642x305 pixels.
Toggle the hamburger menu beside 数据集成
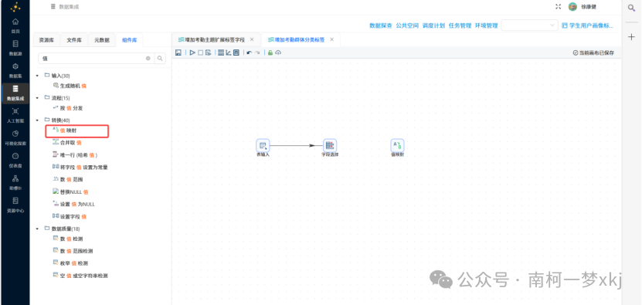[53, 6]
